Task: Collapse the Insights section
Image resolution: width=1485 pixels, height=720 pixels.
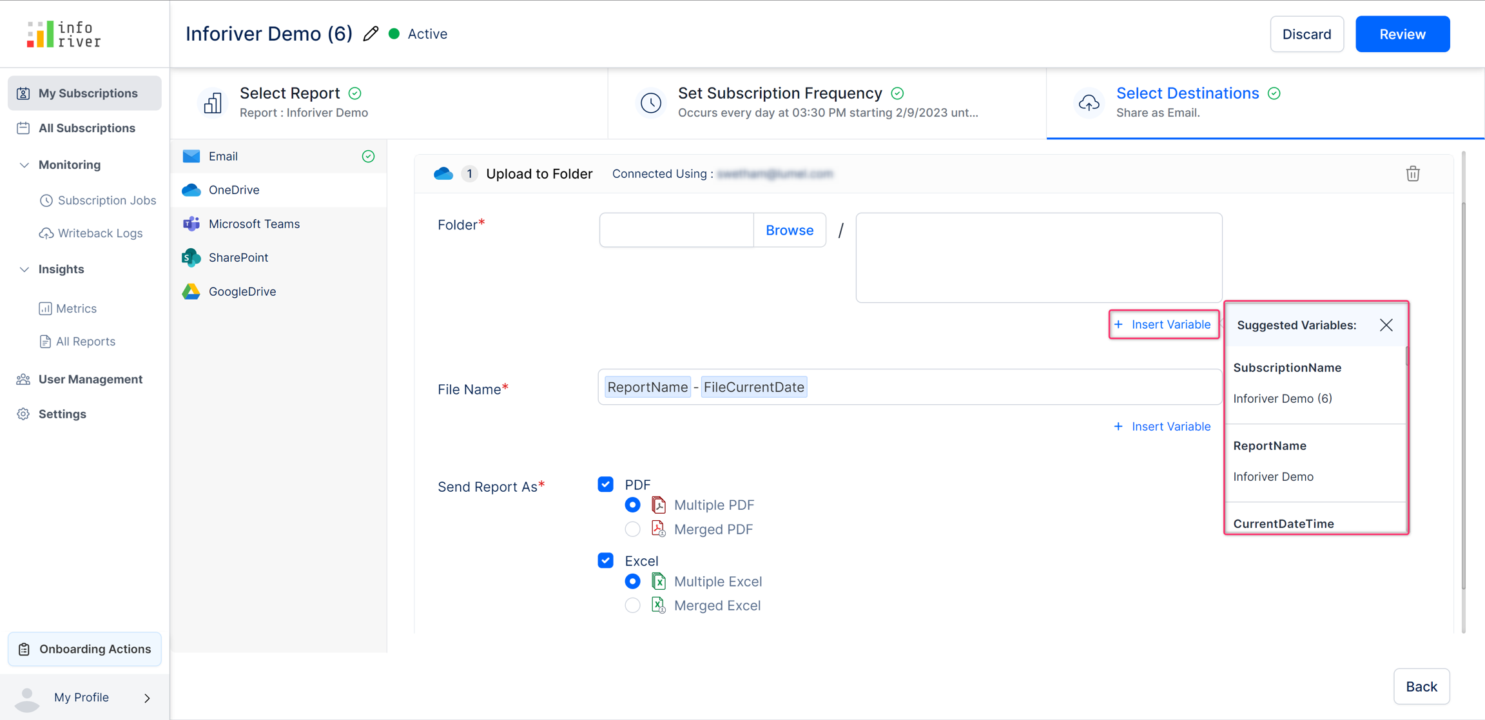Action: coord(24,269)
